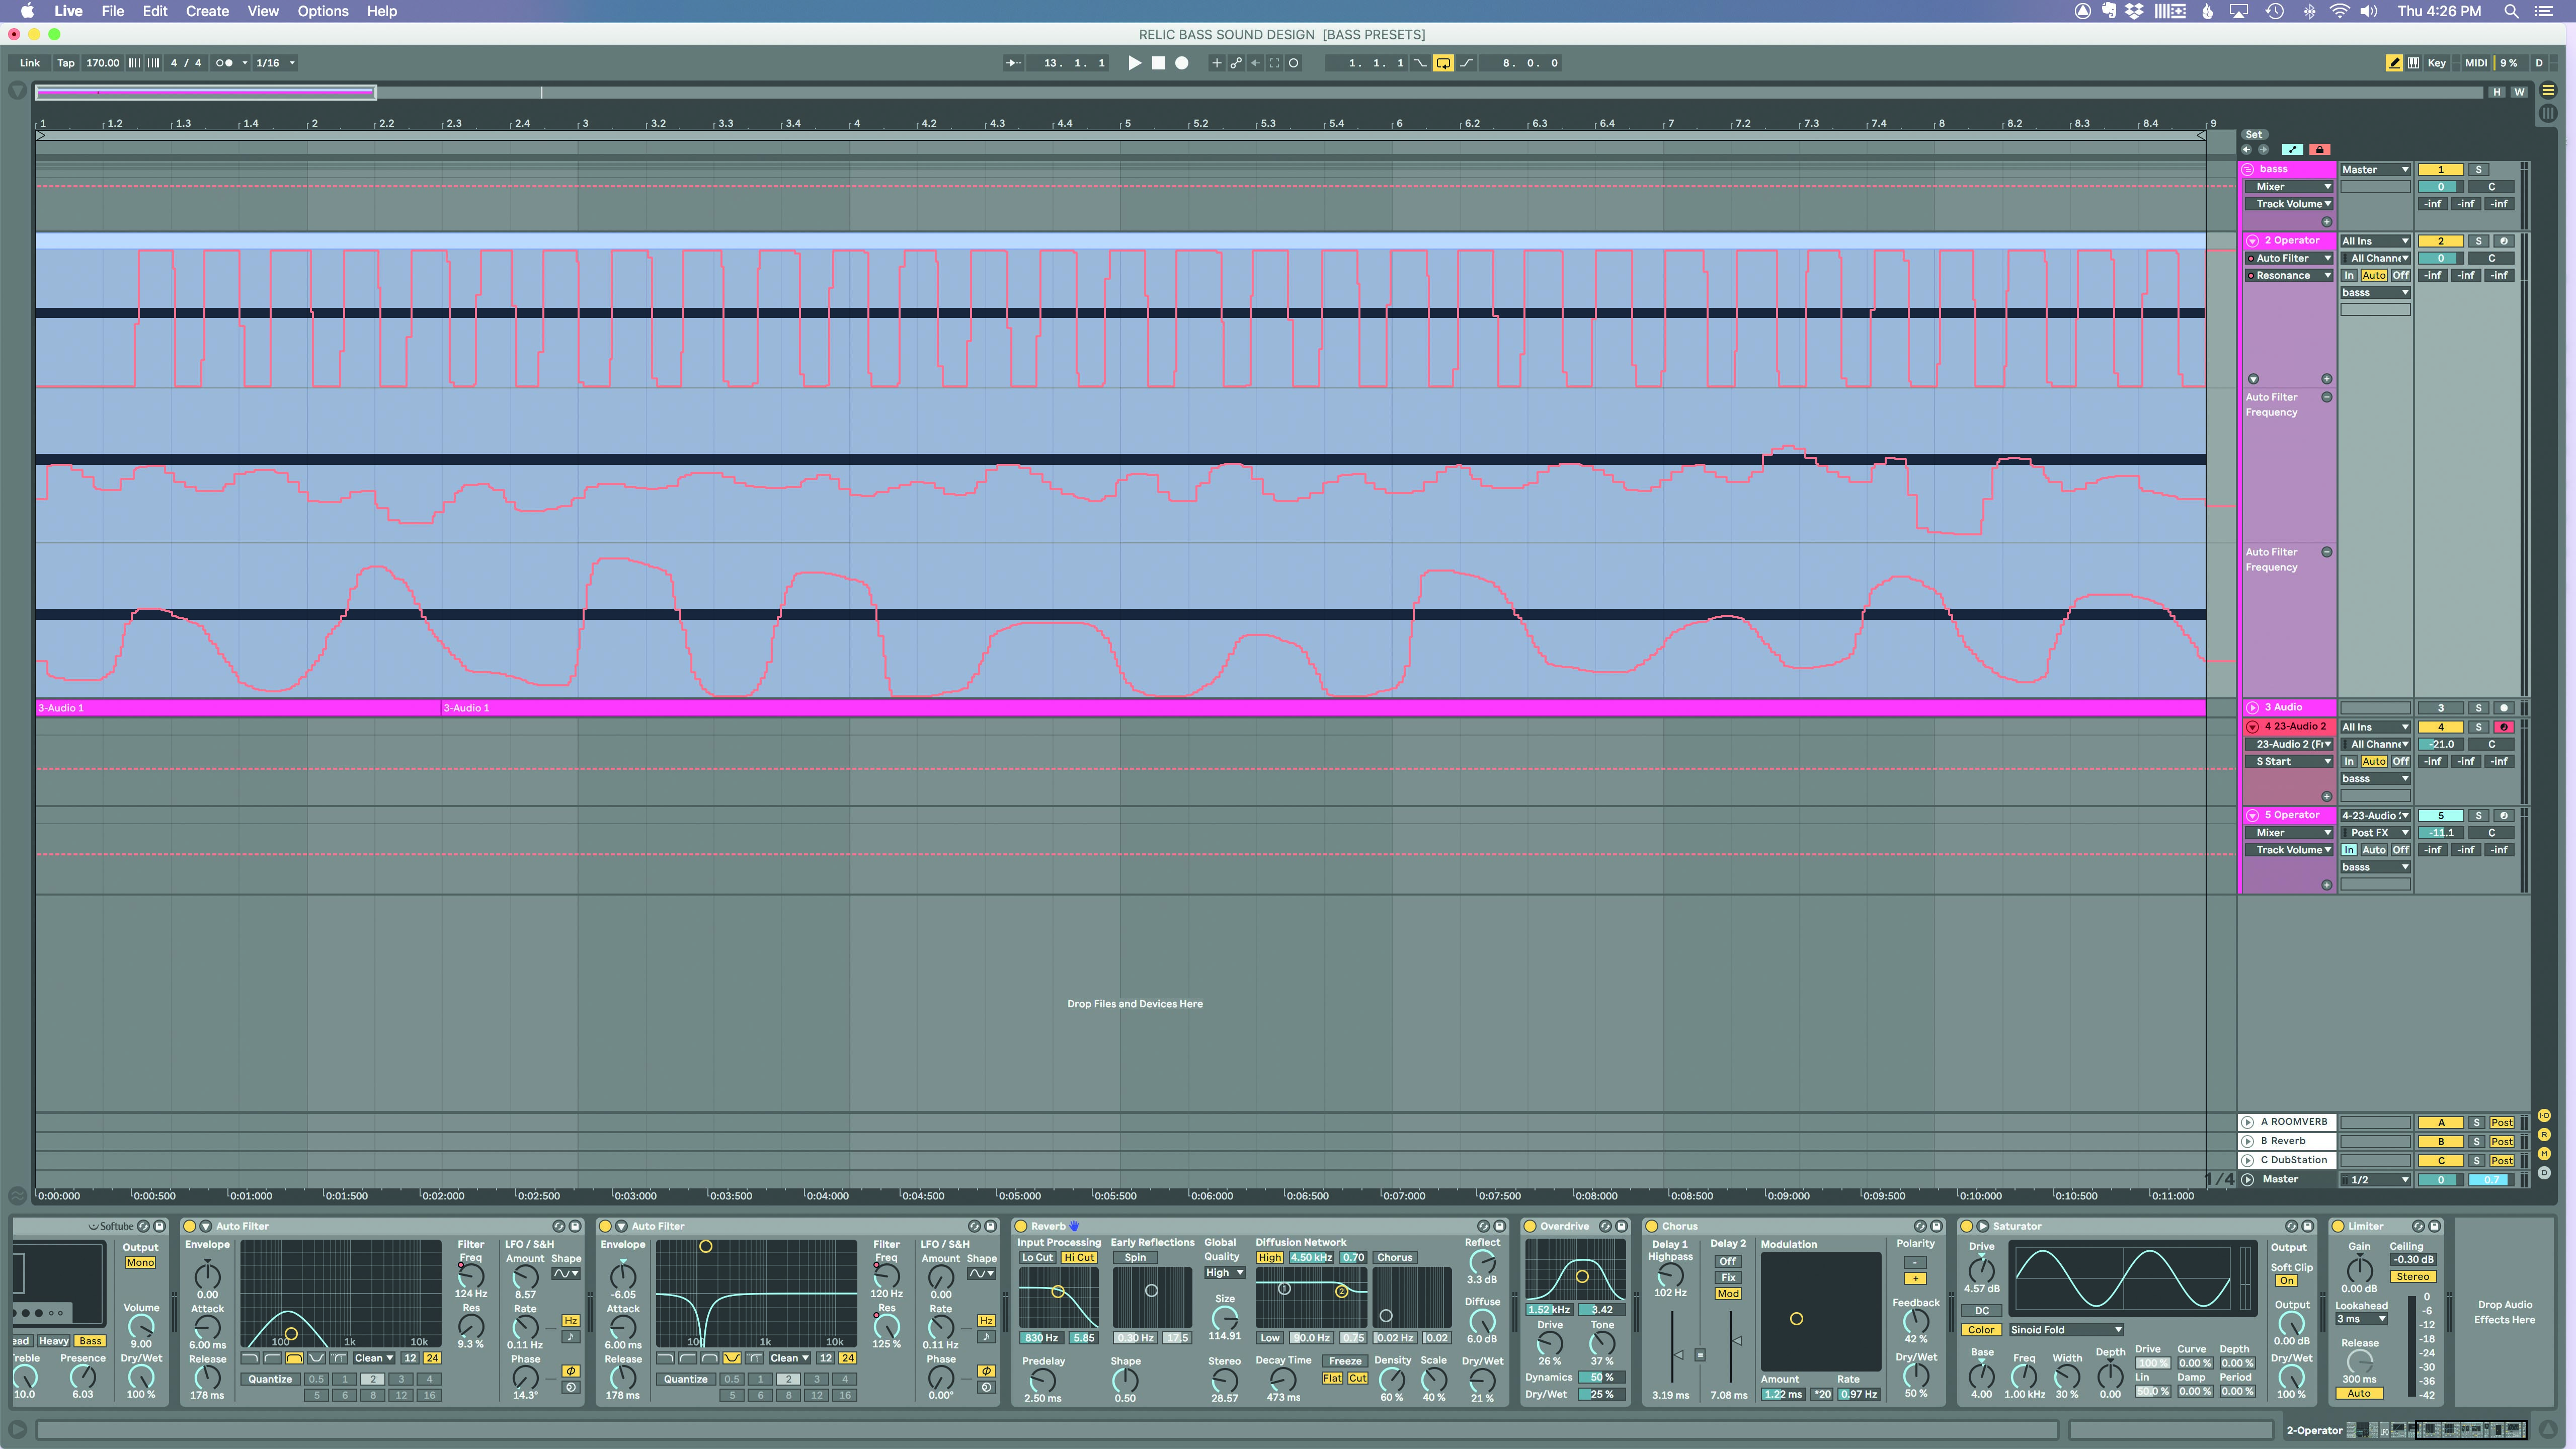Open the Reverb Global Quality High dropdown
2576x1449 pixels.
[1224, 1273]
